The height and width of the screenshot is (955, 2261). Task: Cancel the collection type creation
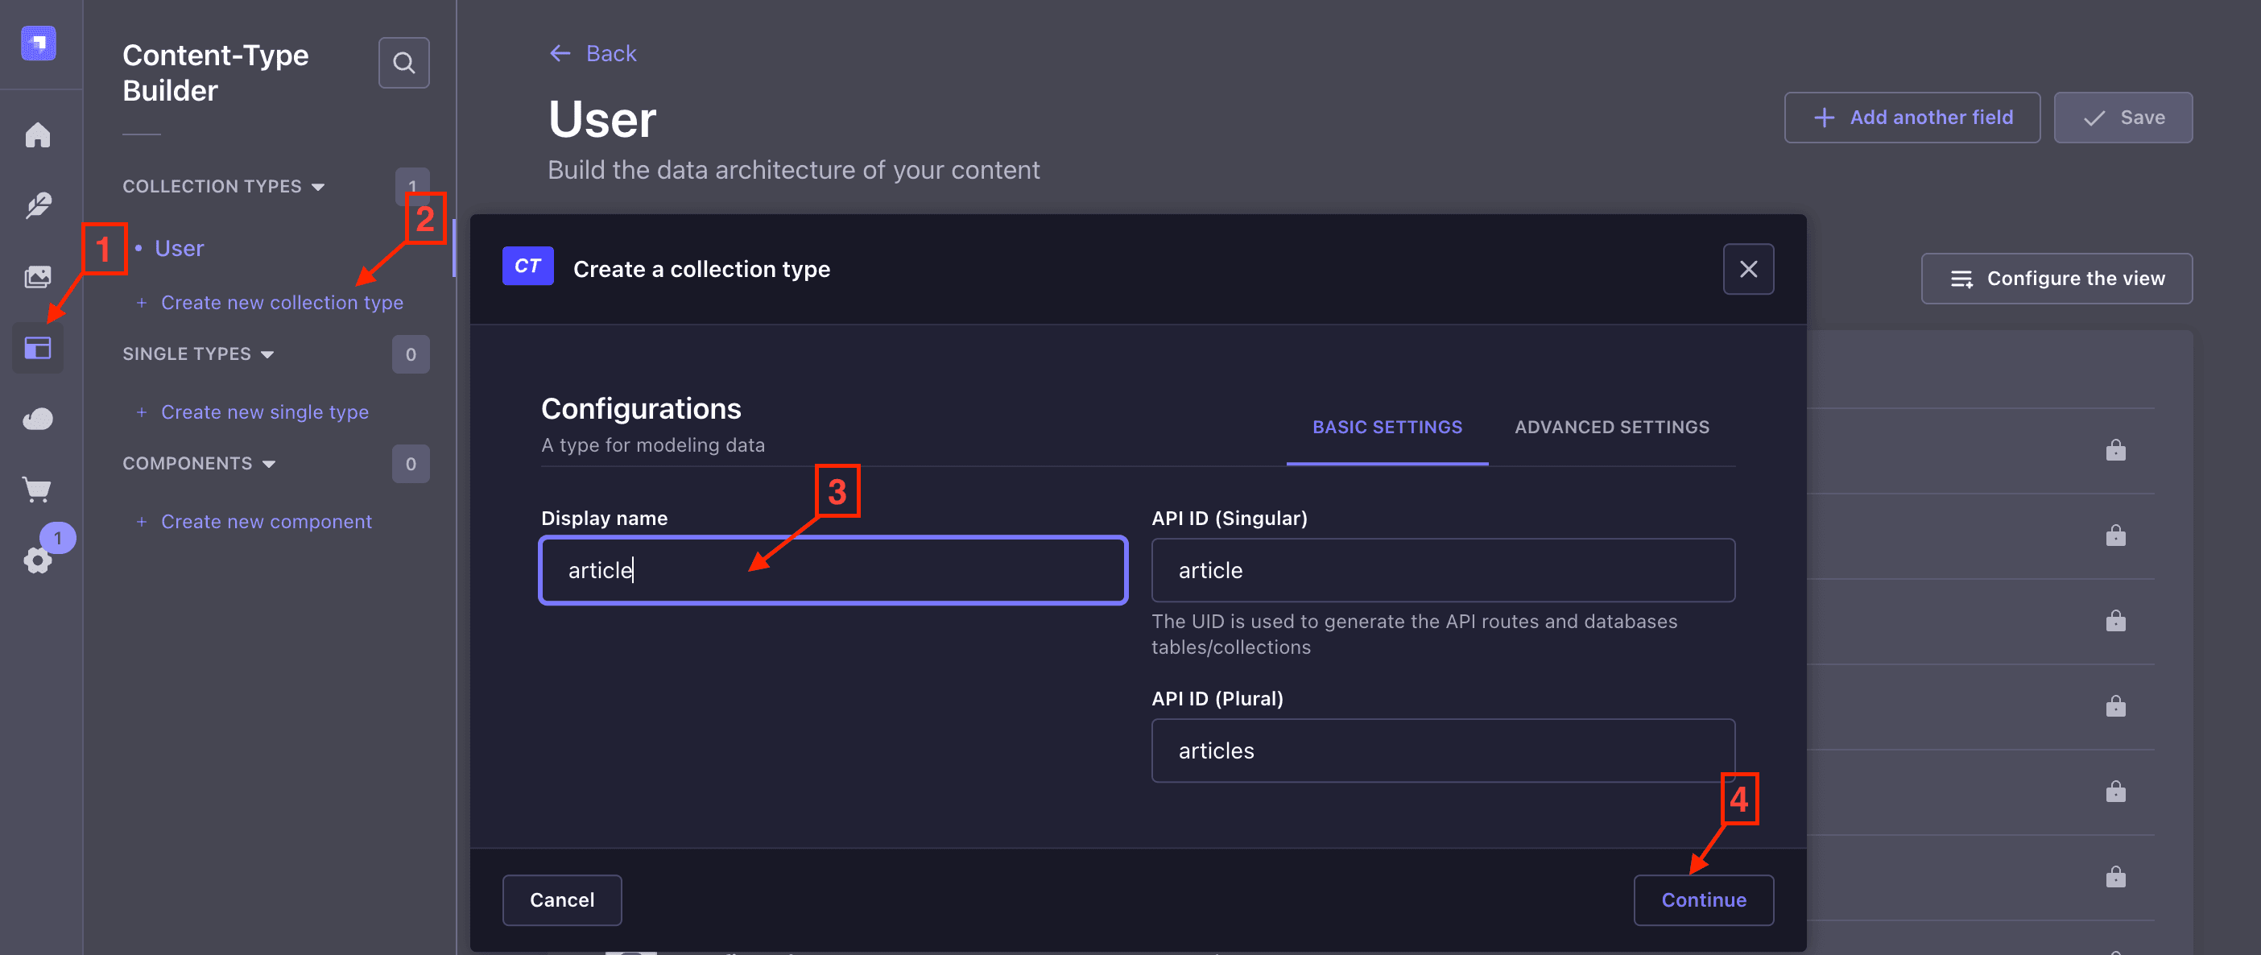(x=562, y=899)
